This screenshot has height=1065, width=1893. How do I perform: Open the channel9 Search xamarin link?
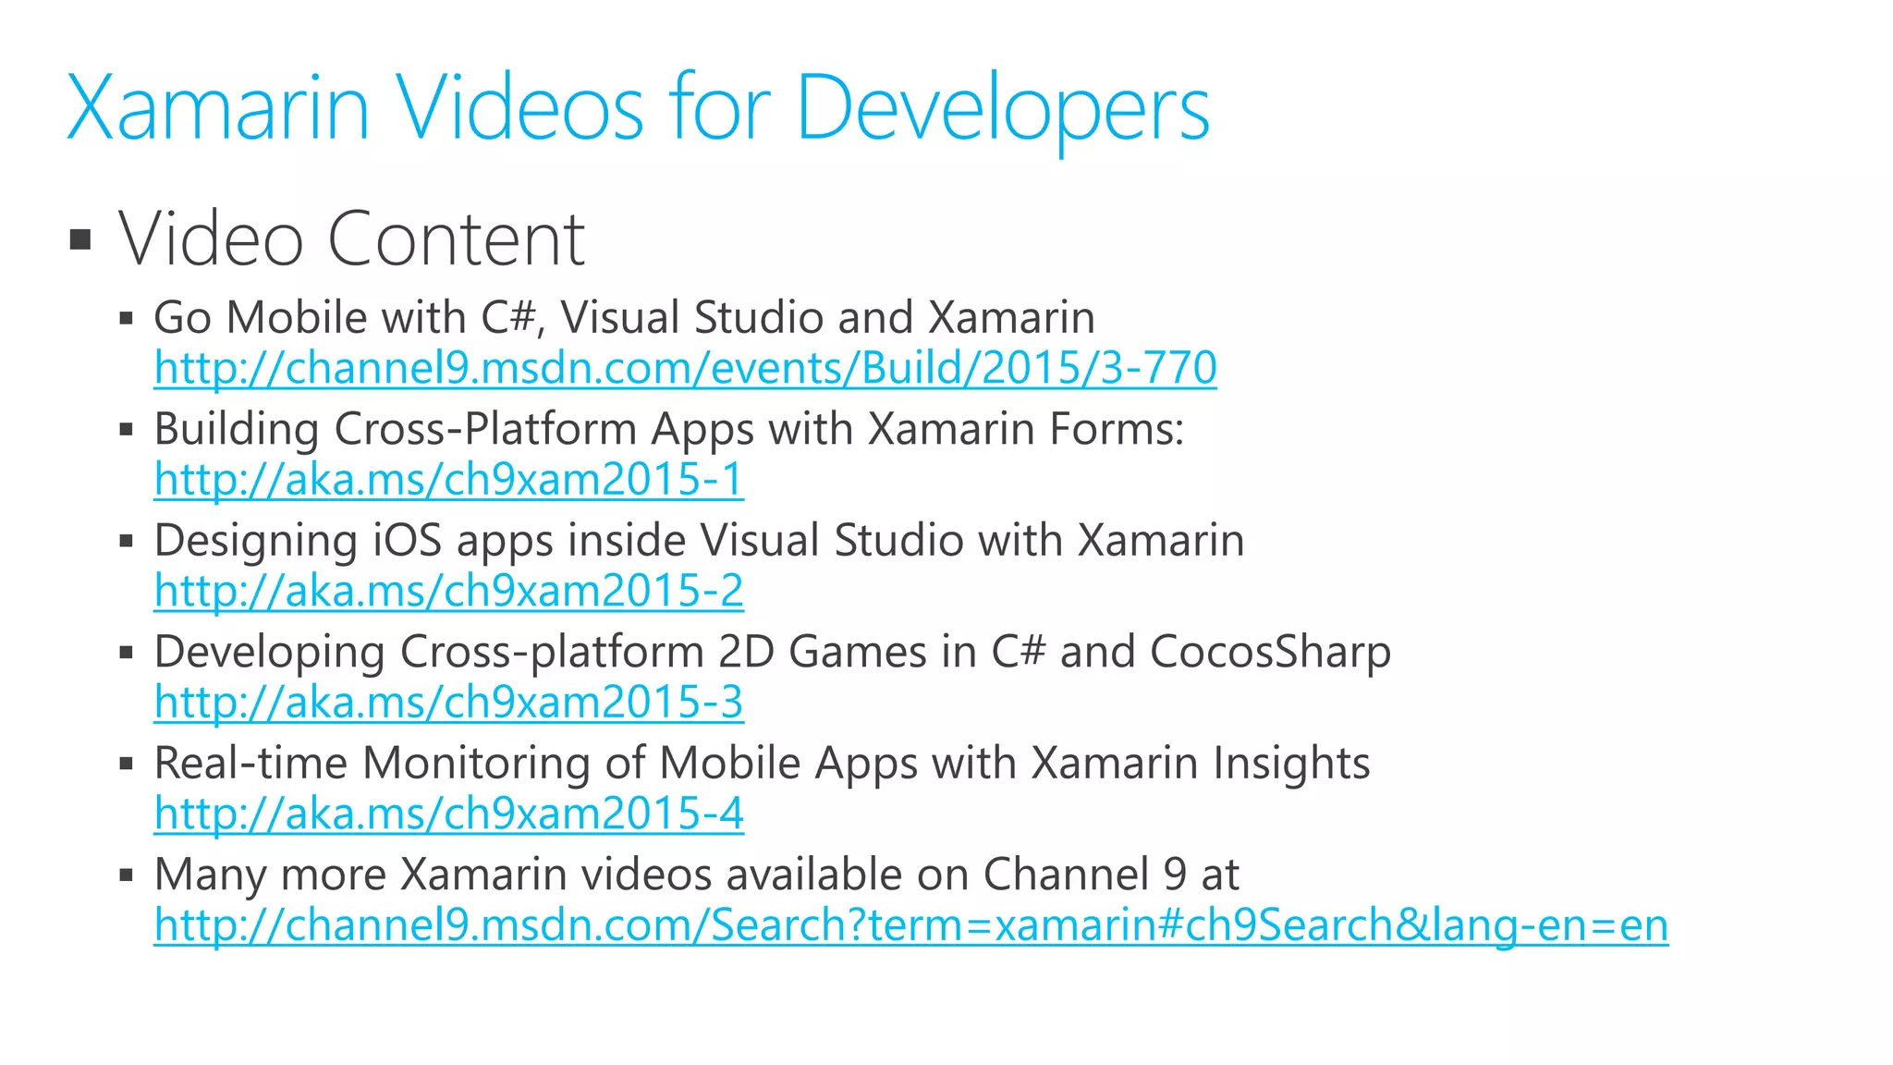(x=911, y=924)
